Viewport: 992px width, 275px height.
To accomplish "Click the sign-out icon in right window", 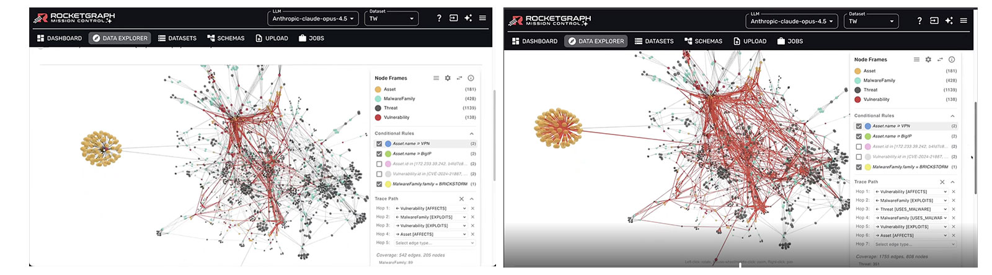I will coord(934,21).
